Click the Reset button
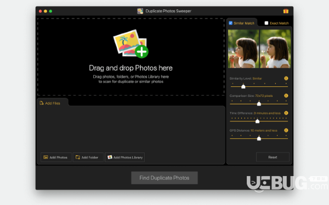Image resolution: width=329 pixels, height=205 pixels. pyautogui.click(x=273, y=157)
